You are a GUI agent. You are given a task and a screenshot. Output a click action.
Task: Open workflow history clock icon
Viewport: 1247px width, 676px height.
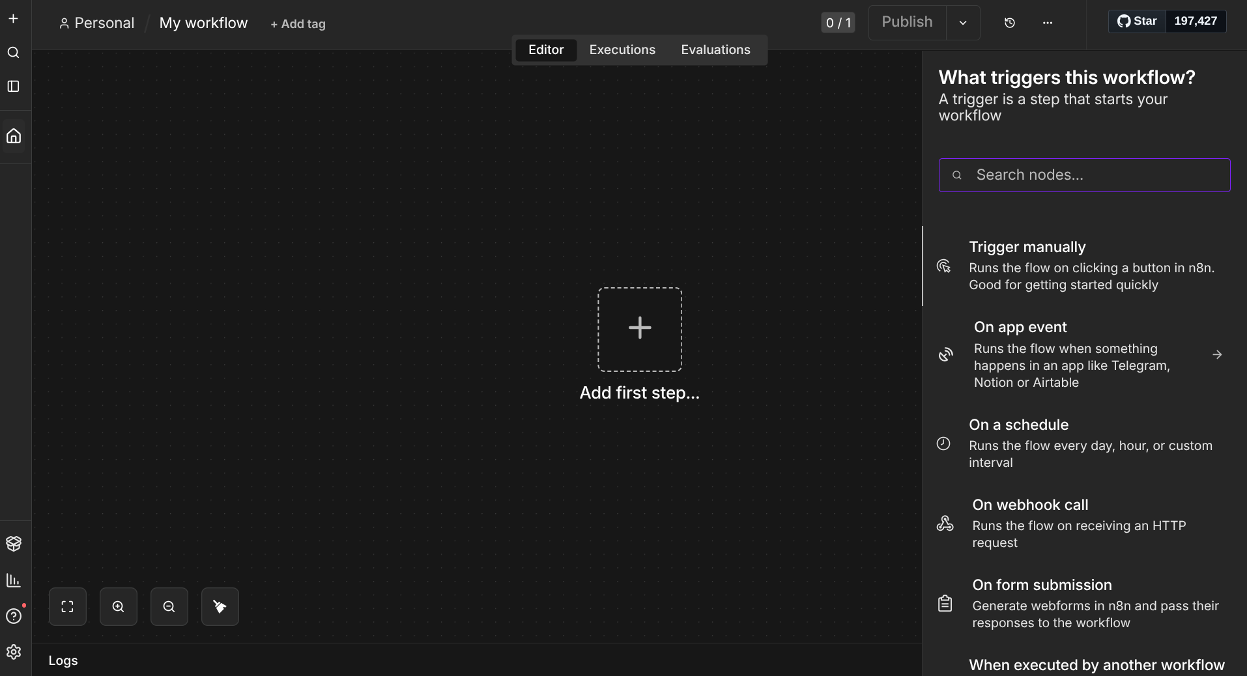click(1010, 23)
